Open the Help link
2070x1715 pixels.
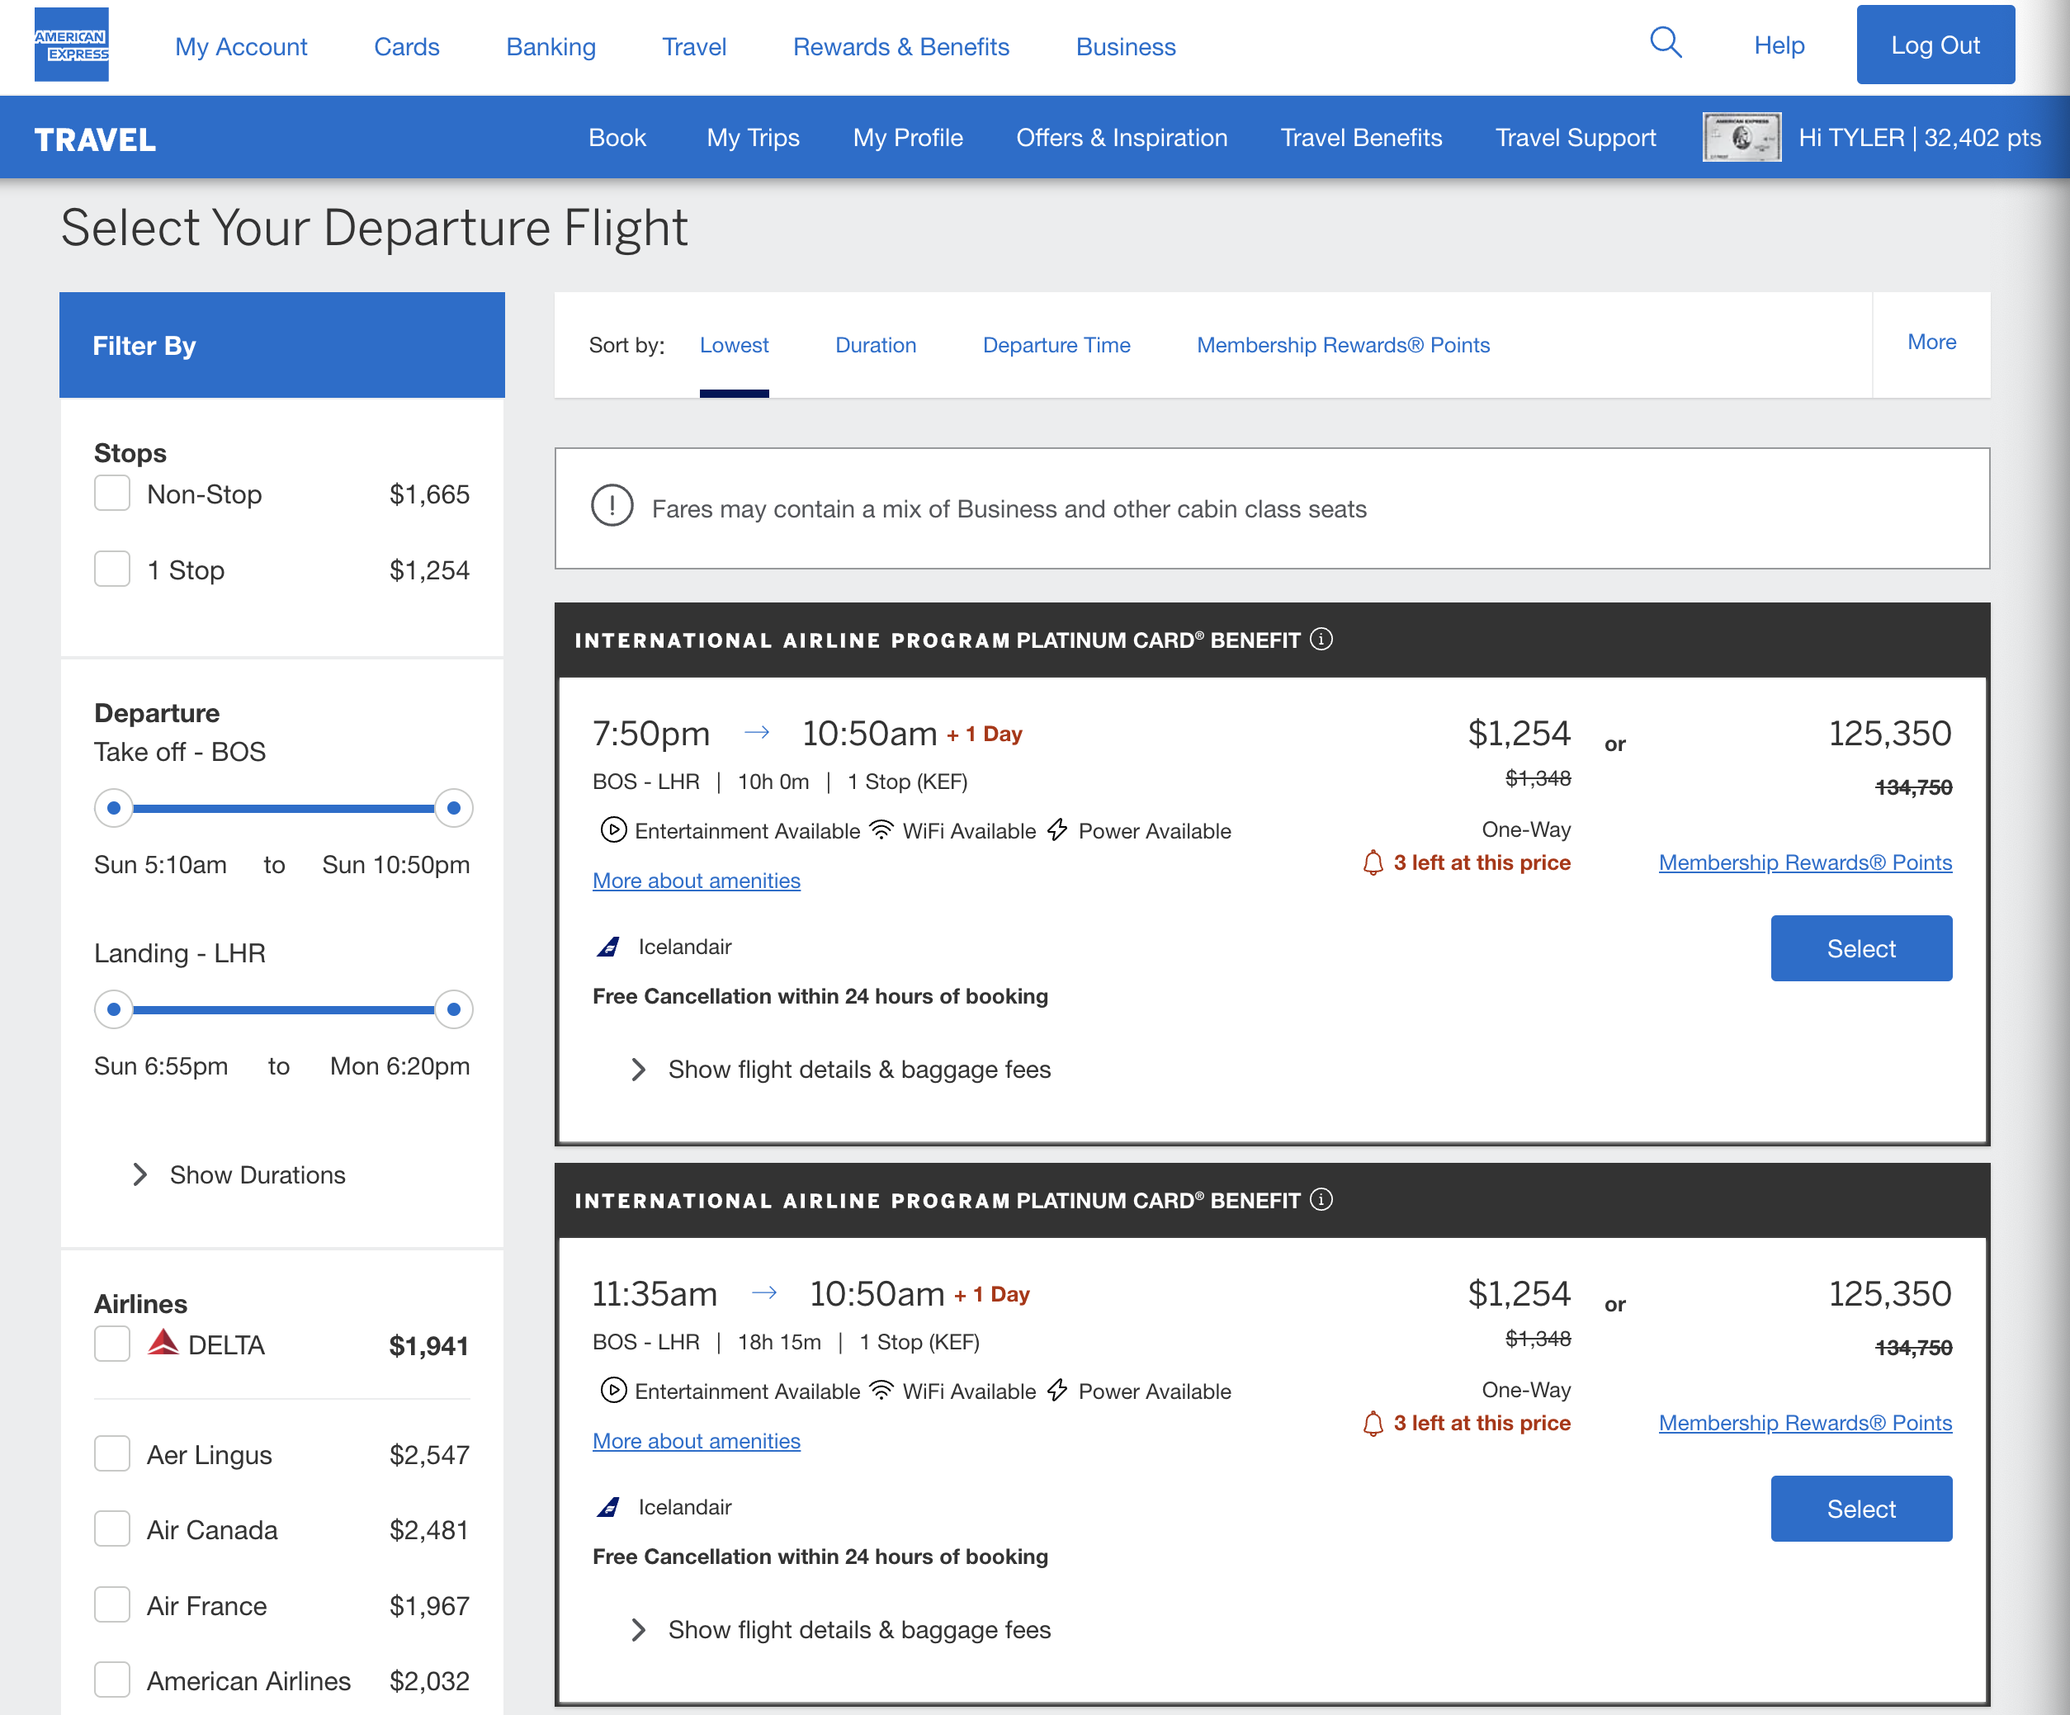click(1779, 45)
